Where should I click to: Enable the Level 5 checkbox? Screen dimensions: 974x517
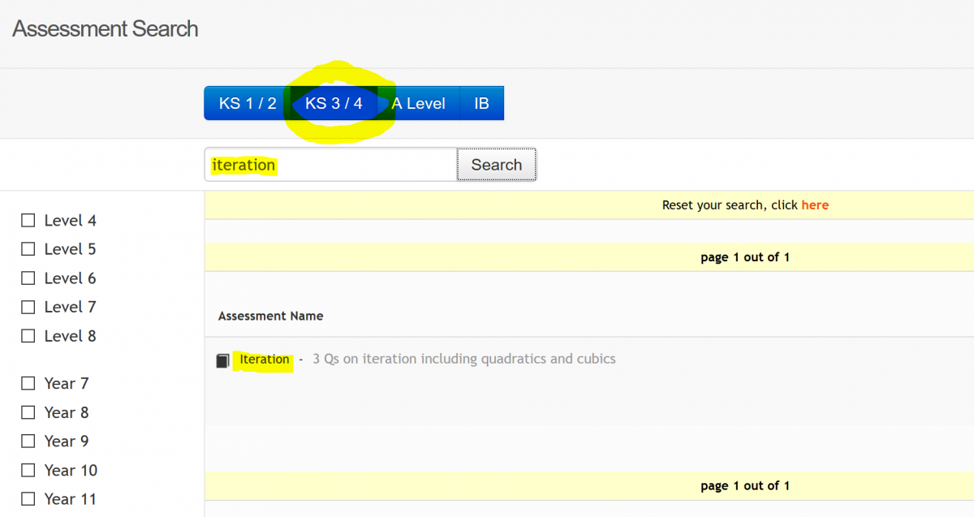(28, 249)
